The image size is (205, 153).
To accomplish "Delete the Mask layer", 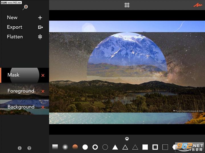I will tap(43, 75).
